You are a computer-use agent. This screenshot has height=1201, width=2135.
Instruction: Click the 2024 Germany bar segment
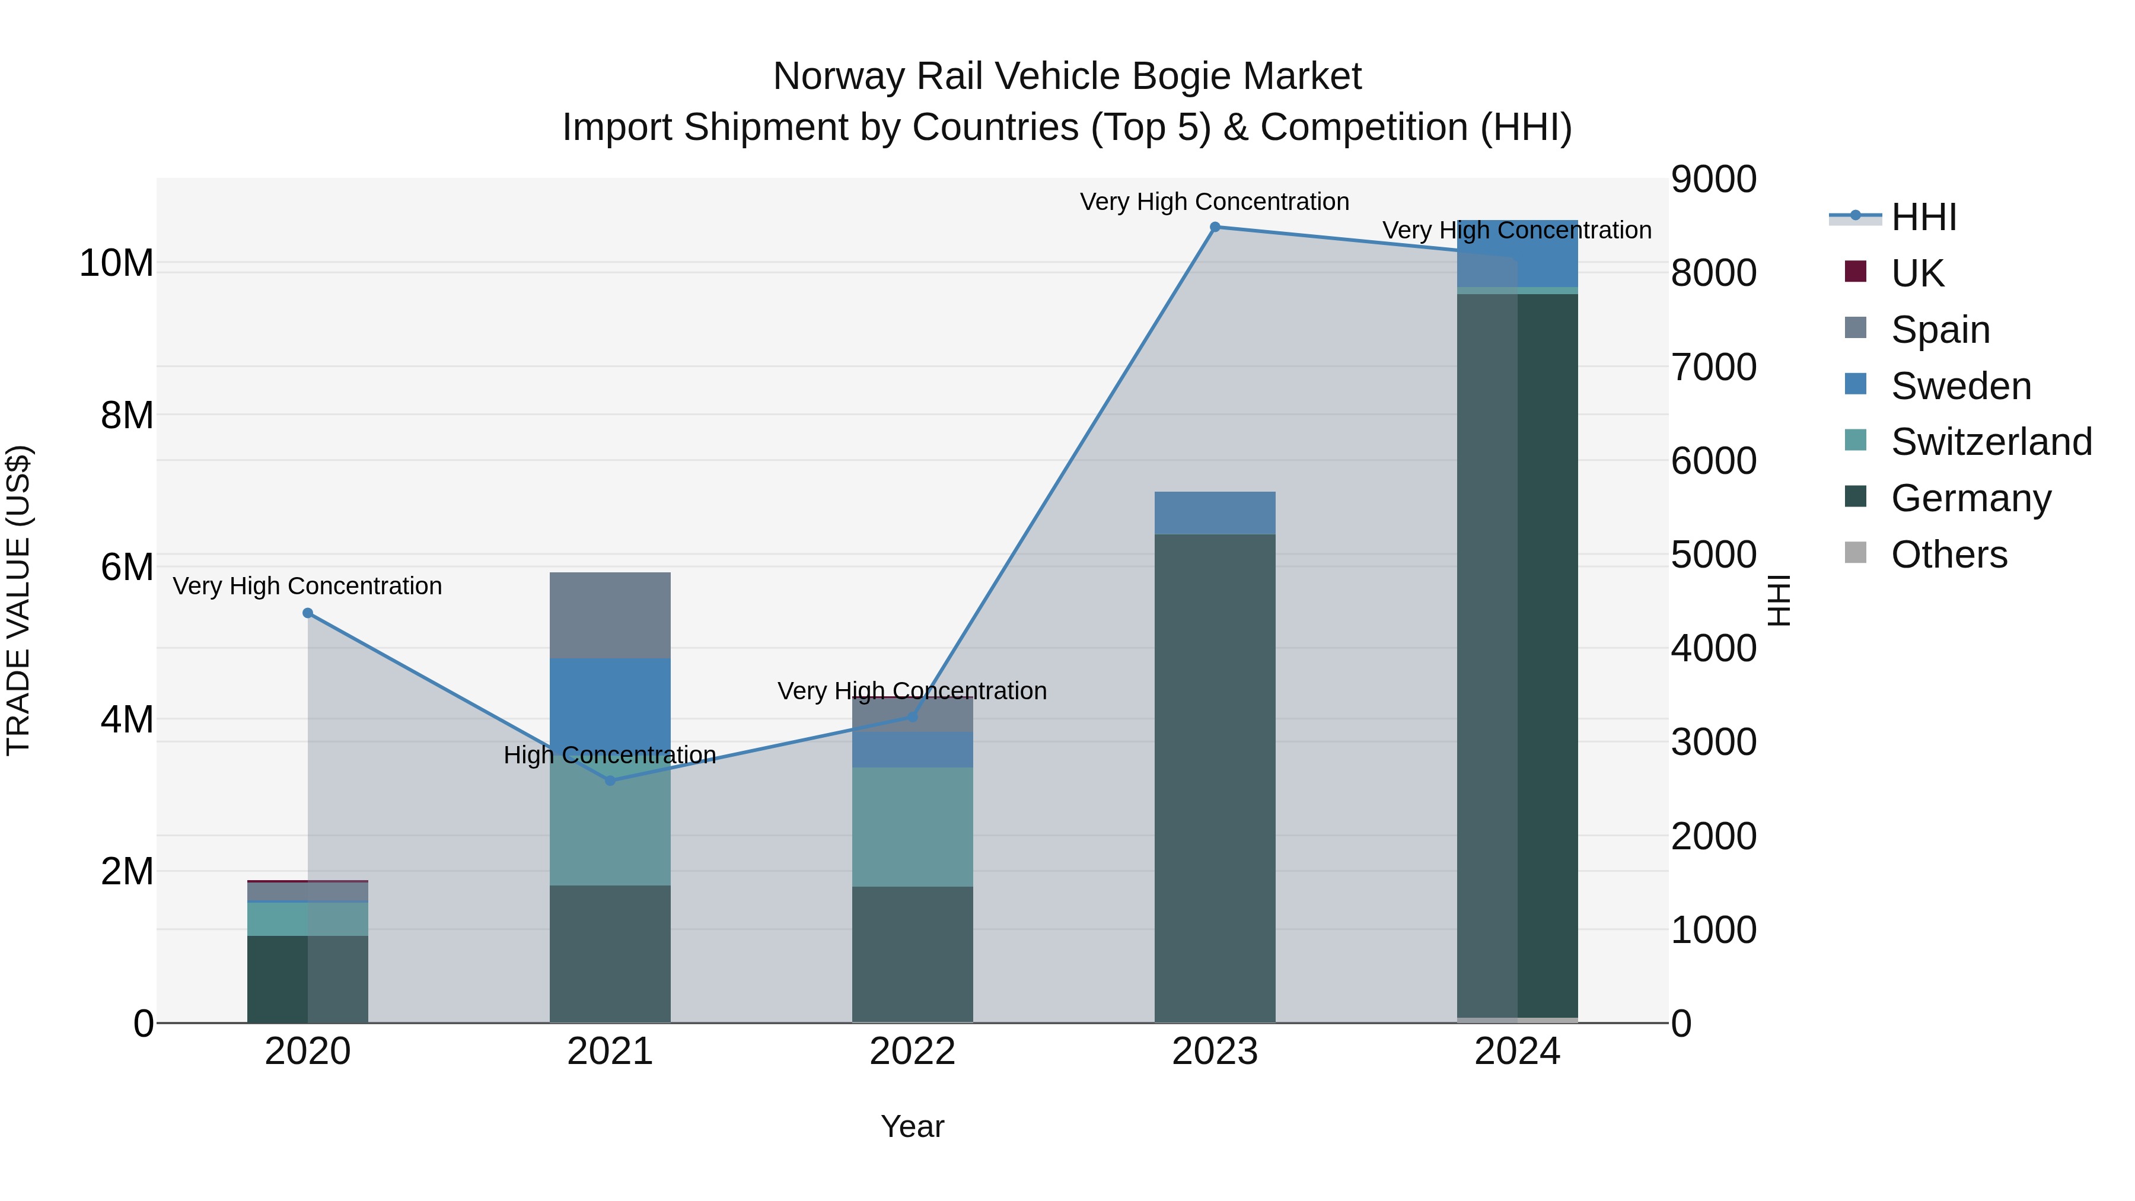pyautogui.click(x=1518, y=655)
